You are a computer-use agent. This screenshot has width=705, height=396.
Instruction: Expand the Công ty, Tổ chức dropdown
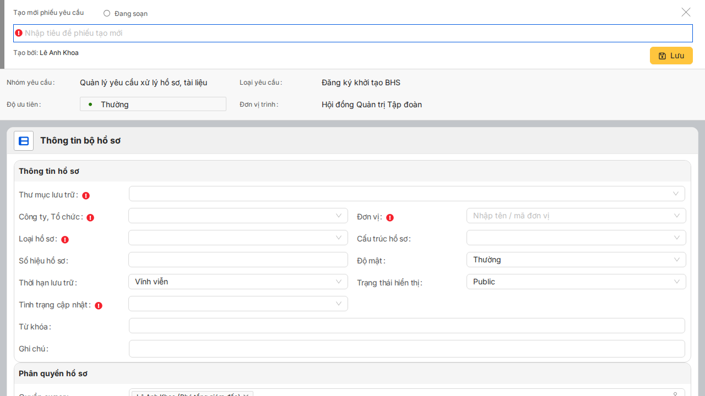(238, 216)
